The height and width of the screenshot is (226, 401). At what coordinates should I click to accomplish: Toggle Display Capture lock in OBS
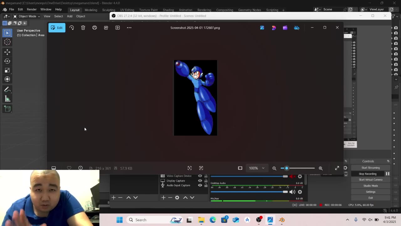click(x=206, y=180)
